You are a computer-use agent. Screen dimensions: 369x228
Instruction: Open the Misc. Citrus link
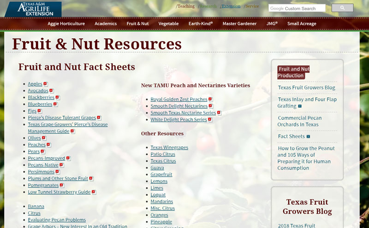coord(163,208)
